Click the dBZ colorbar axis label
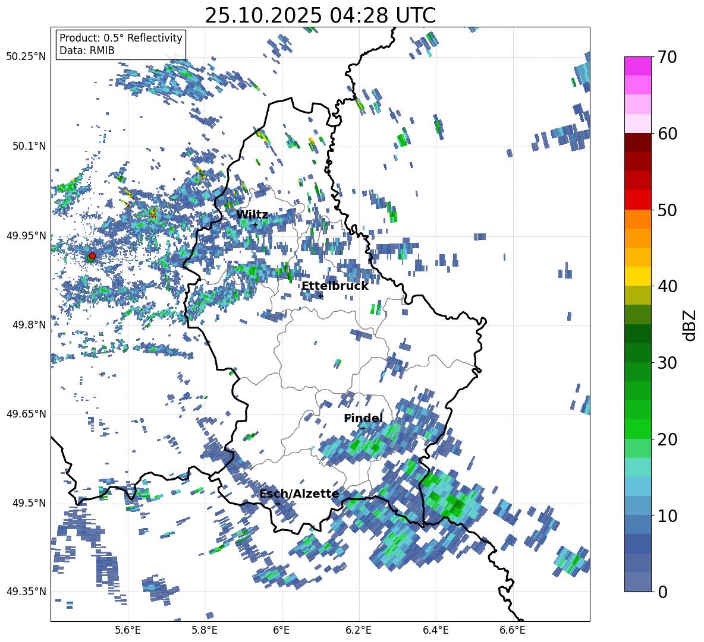Viewport: 704px width, 642px height. click(x=689, y=325)
